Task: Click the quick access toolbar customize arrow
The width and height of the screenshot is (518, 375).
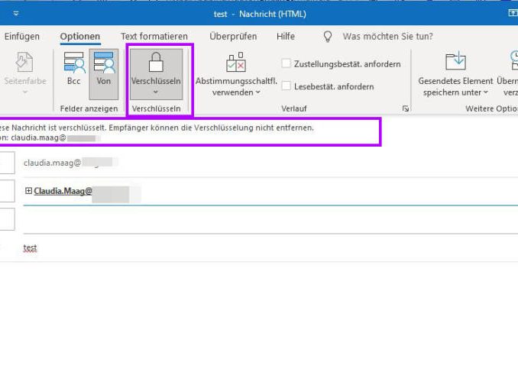Action: 17,13
